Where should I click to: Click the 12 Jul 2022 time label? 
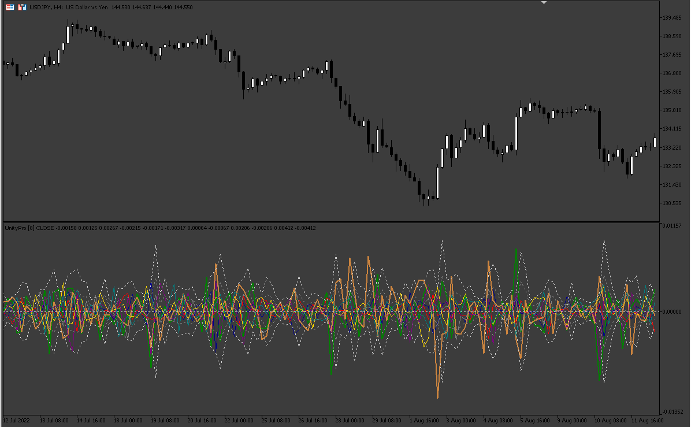point(16,421)
